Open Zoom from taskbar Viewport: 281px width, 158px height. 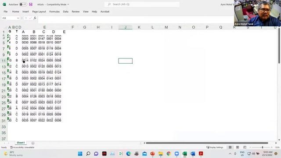pos(177,154)
